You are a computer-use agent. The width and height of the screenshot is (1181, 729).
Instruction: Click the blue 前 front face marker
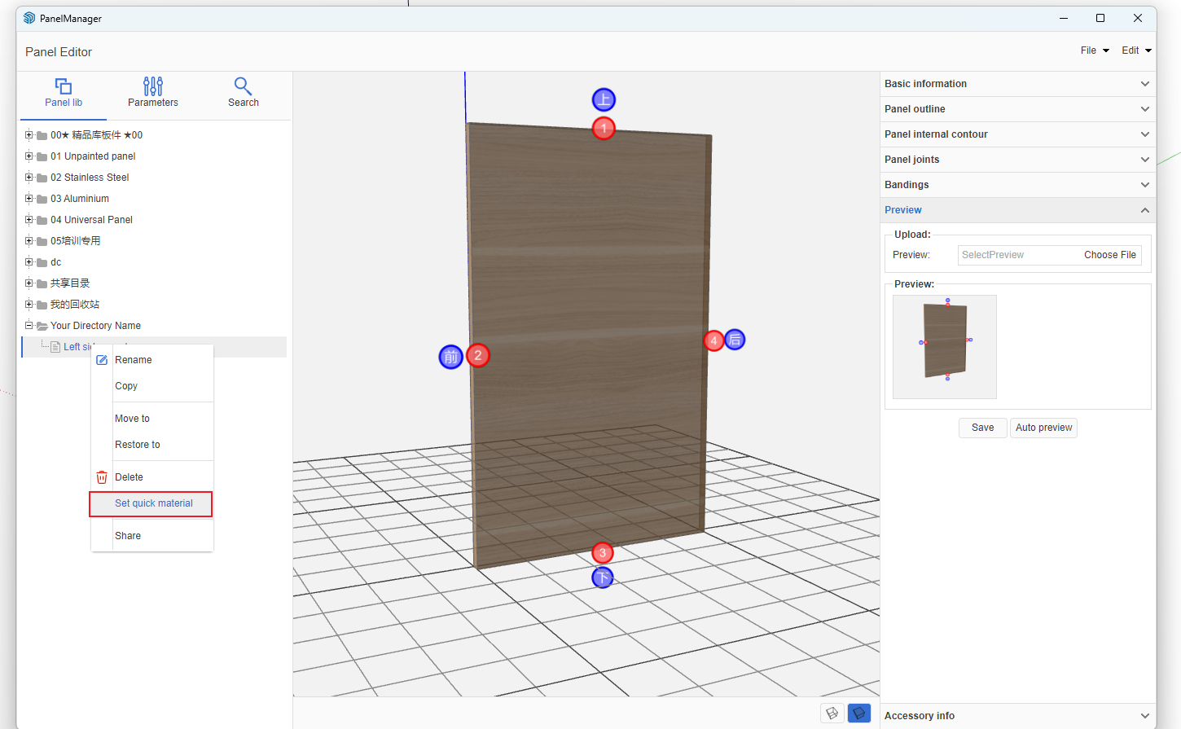pyautogui.click(x=450, y=357)
